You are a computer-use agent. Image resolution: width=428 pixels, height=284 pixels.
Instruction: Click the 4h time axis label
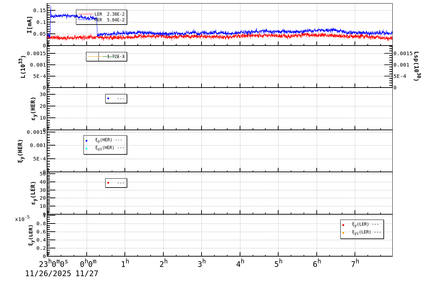240,263
